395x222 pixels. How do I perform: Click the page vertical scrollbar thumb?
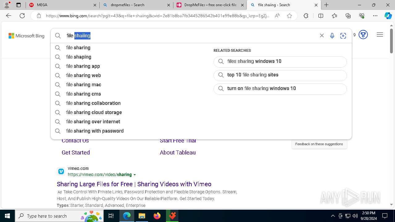[391, 41]
